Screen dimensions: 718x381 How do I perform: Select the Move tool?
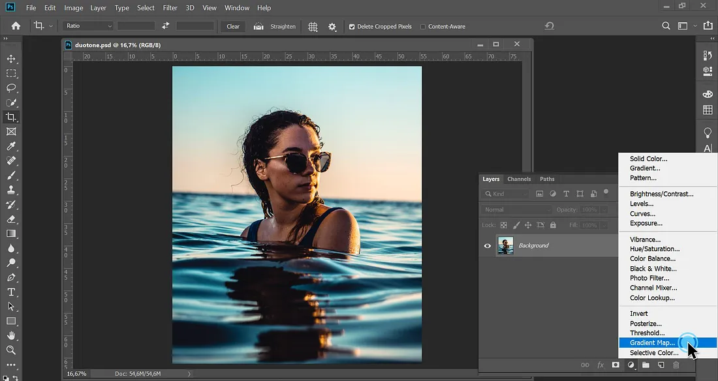click(11, 59)
